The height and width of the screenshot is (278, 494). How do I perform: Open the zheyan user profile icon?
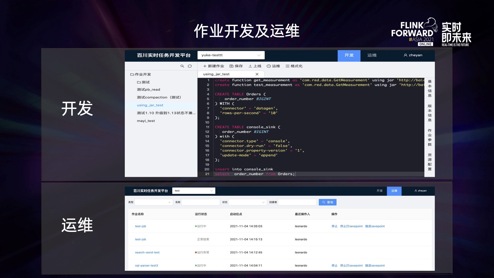(x=405, y=55)
